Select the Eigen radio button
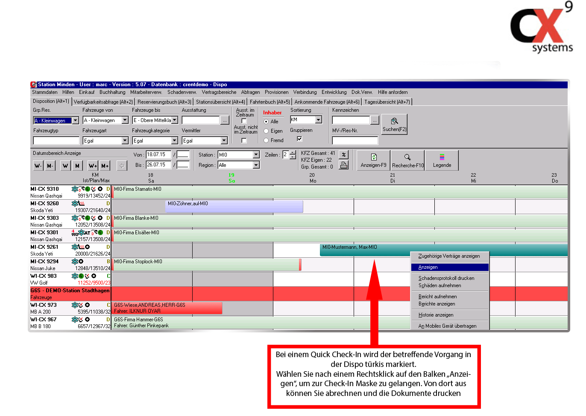The height and width of the screenshot is (416, 586). pyautogui.click(x=266, y=131)
